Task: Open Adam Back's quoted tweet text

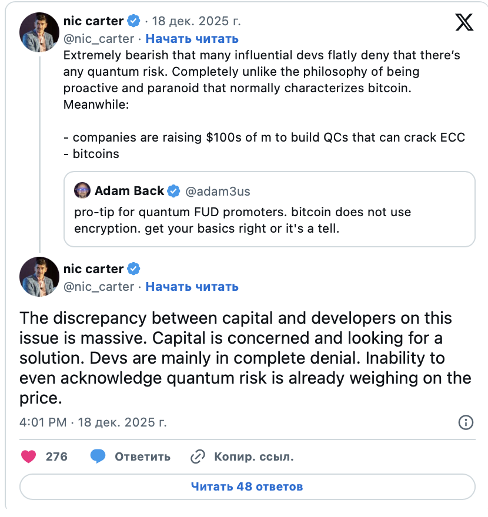Action: [x=242, y=219]
